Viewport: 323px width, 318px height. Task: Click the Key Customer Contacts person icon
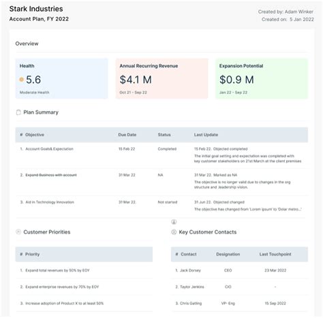click(x=174, y=232)
